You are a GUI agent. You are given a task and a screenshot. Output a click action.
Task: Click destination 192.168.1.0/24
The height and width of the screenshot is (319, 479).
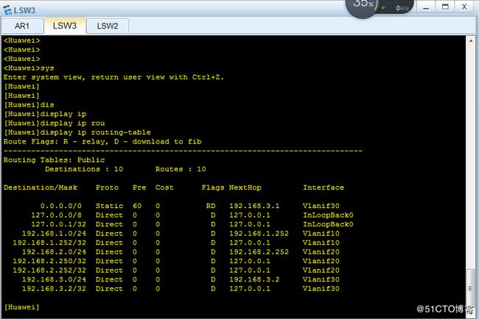point(54,234)
